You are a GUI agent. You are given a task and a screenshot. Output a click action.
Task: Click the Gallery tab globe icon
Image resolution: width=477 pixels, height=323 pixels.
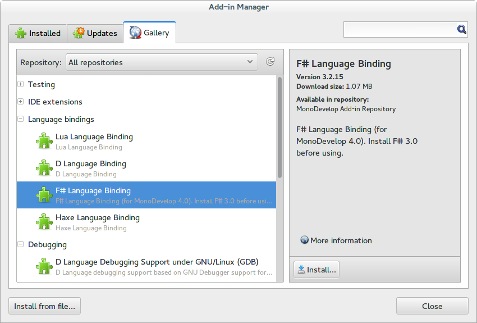click(x=135, y=32)
